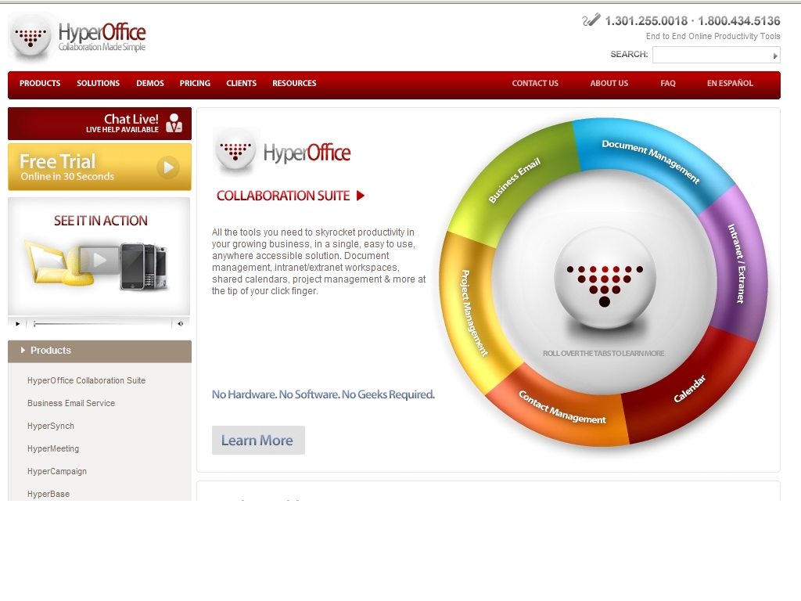Click 'No Hardware. No Software. No Geeks Required.' text
Image resolution: width=801 pixels, height=601 pixels.
323,394
